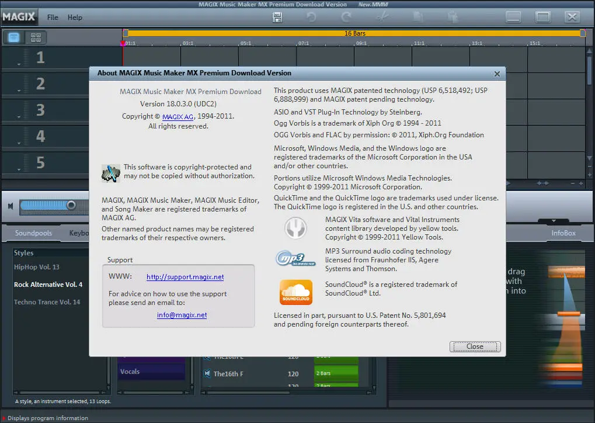The height and width of the screenshot is (423, 595).
Task: Collapse panel with arrow above InfoBox
Action: click(x=554, y=221)
